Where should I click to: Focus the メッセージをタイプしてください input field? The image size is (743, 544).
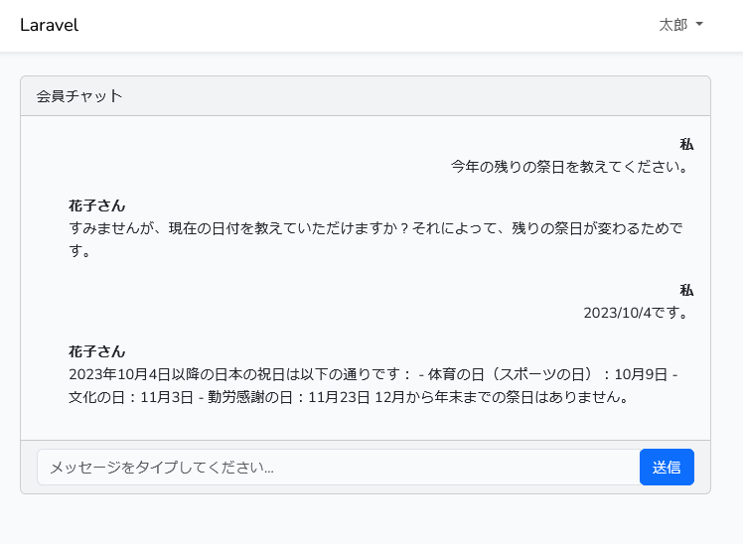point(339,468)
